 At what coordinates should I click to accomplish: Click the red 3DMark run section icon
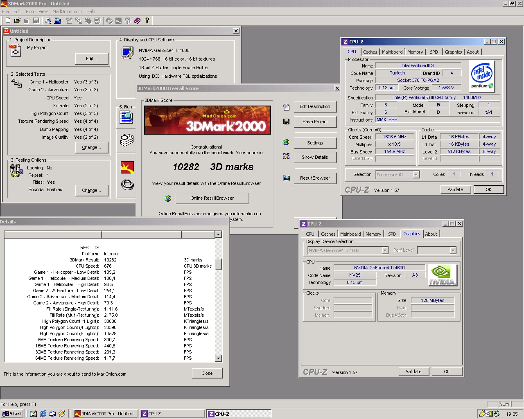click(x=127, y=167)
